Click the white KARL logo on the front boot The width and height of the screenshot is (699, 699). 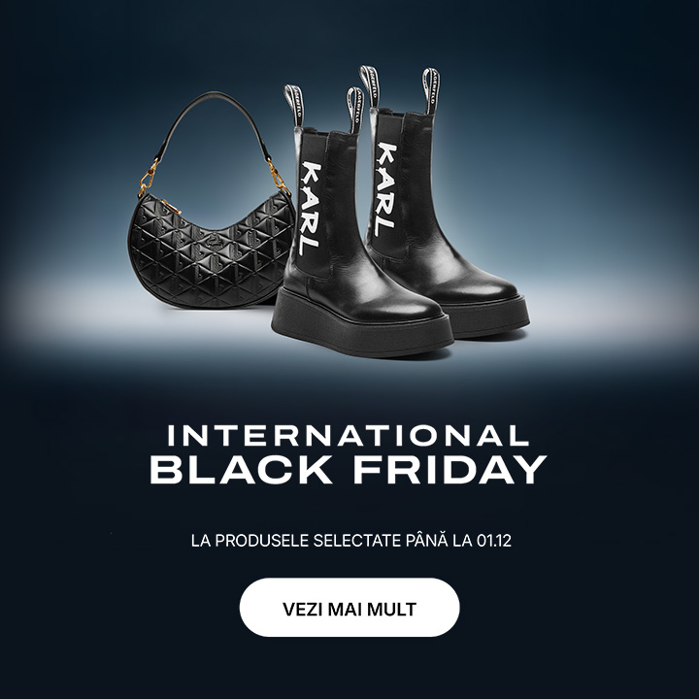pyautogui.click(x=311, y=208)
